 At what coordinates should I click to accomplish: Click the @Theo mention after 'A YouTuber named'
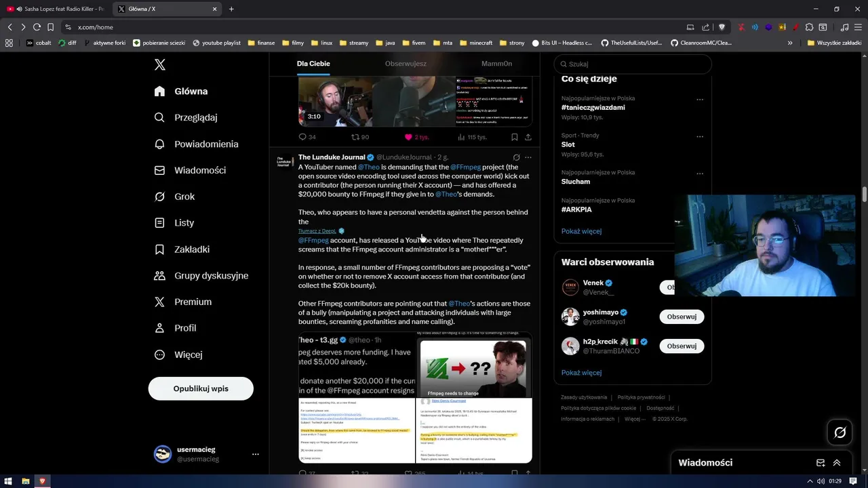tap(369, 167)
